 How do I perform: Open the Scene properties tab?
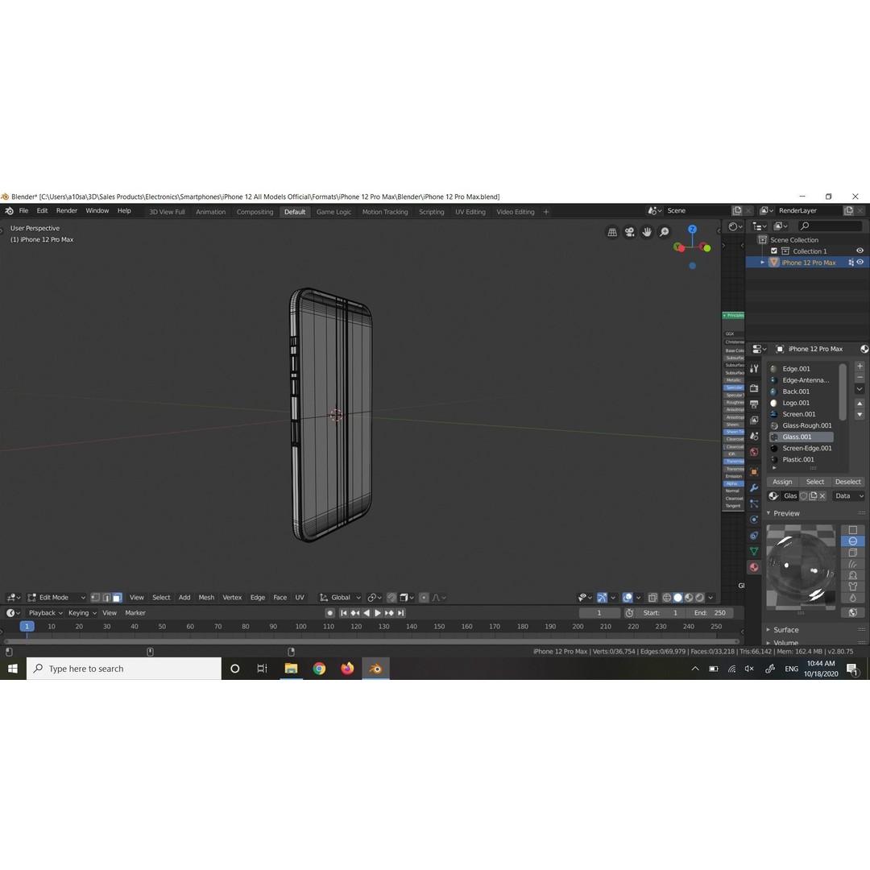[753, 436]
